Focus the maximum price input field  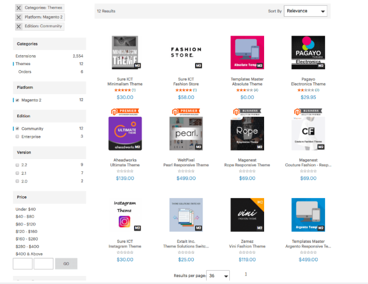coord(44,264)
